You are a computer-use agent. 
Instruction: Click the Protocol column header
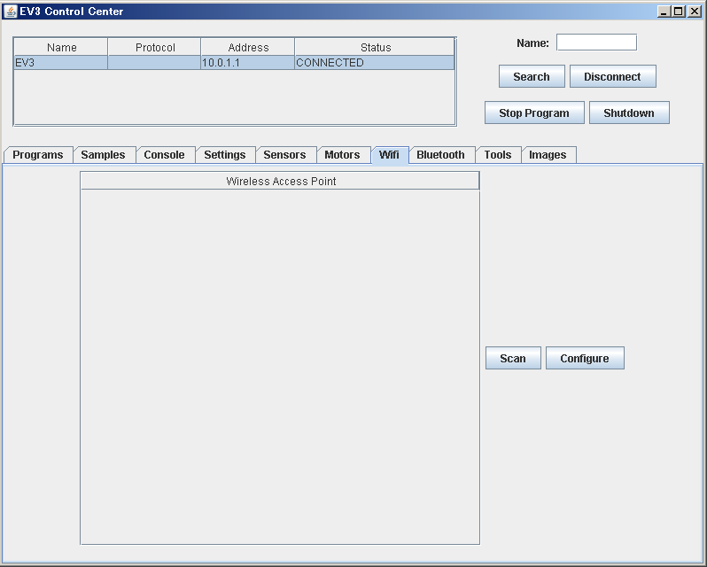click(154, 47)
